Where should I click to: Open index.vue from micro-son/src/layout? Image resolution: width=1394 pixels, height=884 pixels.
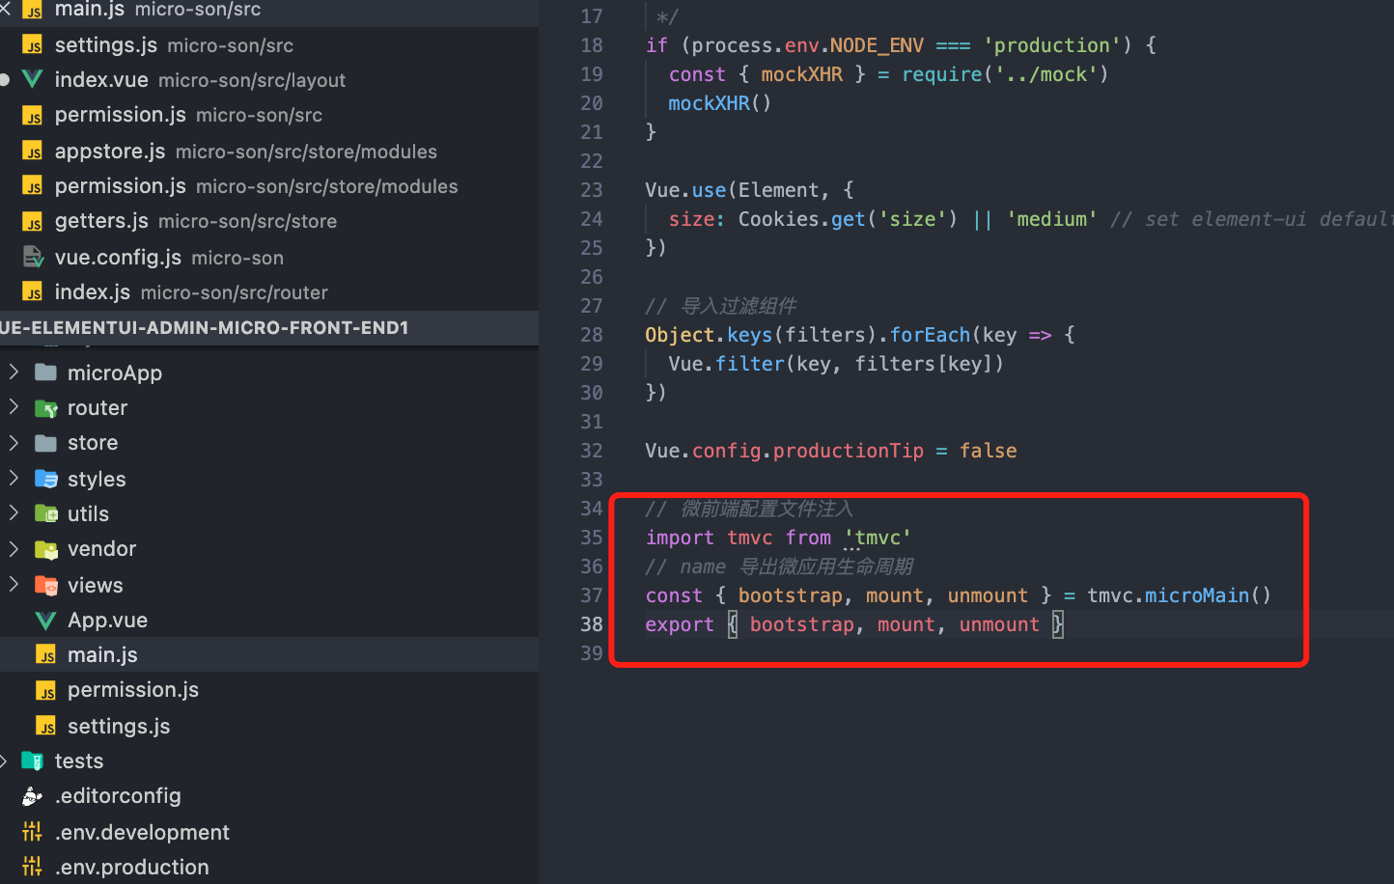pos(269,80)
